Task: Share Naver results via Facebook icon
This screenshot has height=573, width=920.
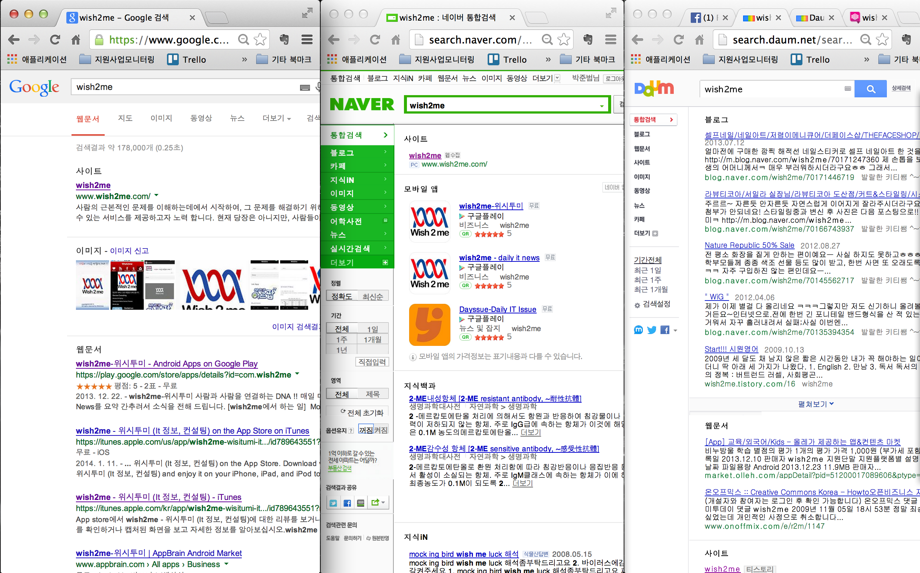Action: click(x=347, y=503)
